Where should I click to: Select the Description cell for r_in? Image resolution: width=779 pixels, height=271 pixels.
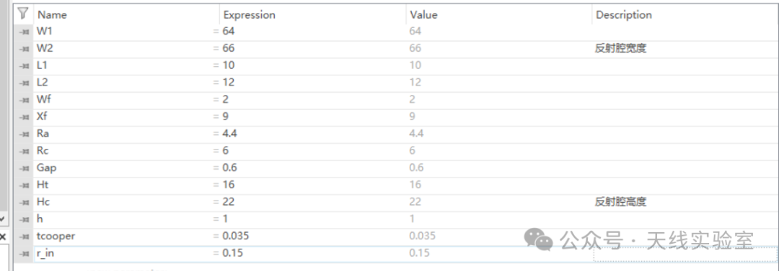[685, 254]
